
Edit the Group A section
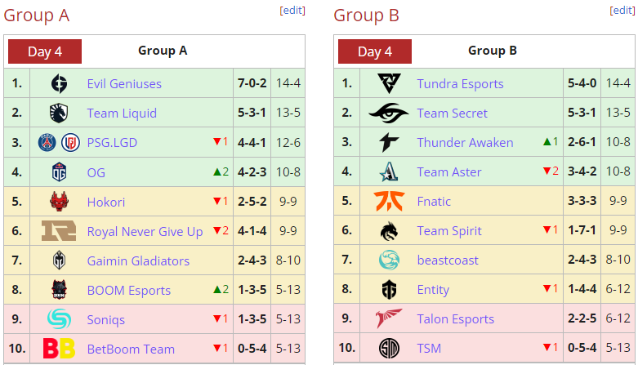click(292, 10)
